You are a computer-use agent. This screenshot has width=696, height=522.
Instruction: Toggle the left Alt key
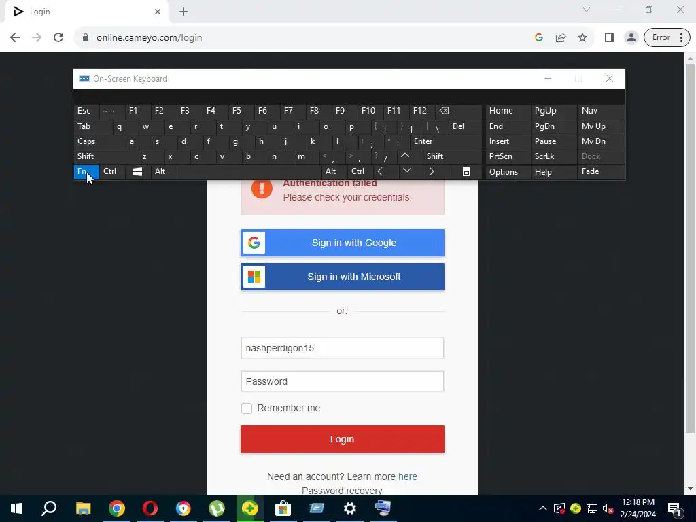click(163, 172)
